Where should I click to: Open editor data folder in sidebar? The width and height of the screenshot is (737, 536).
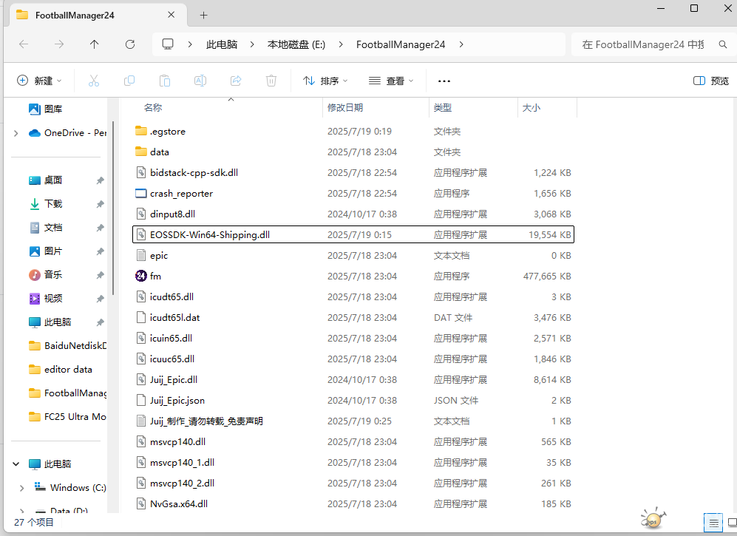[60, 370]
